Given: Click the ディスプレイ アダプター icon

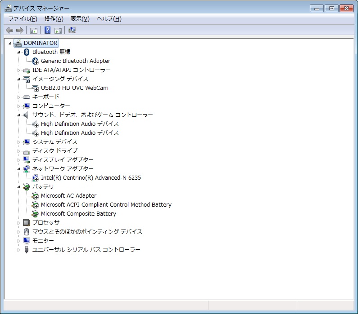Looking at the screenshot, I should pos(27,160).
